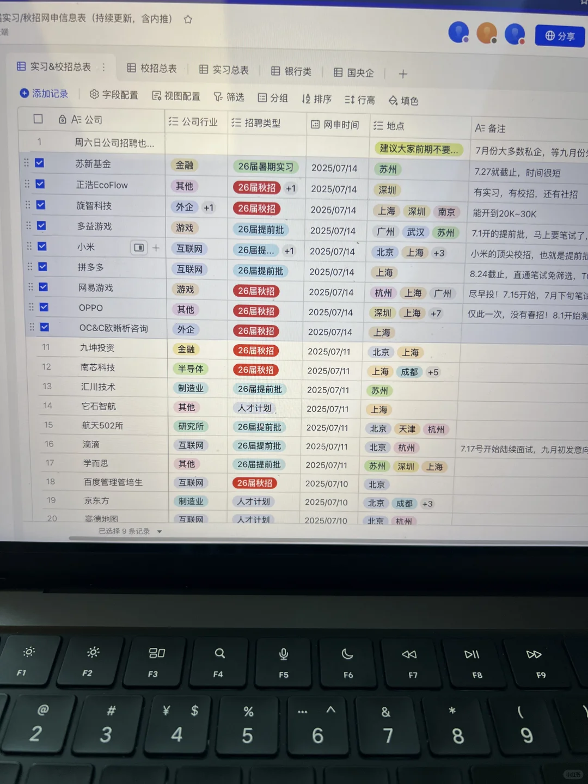Switch to the 校招总表 tab
Viewport: 588px width, 784px height.
(152, 68)
